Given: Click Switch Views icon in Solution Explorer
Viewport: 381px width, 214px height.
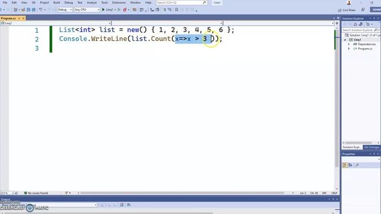Looking at the screenshot, I should [361, 24].
